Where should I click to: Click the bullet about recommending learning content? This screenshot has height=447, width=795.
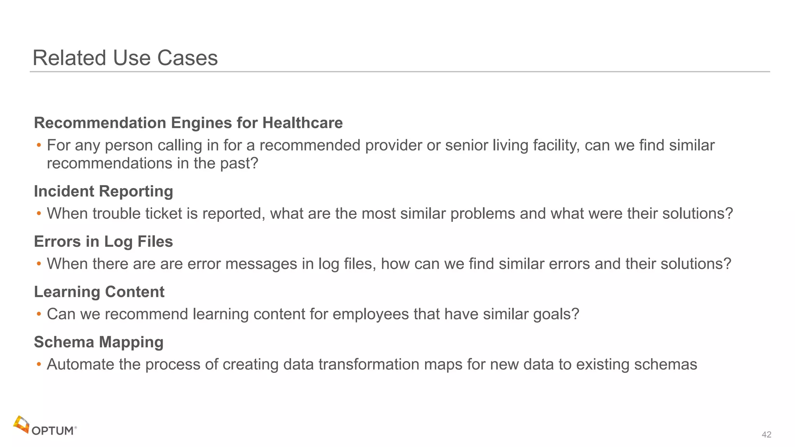[x=313, y=314]
